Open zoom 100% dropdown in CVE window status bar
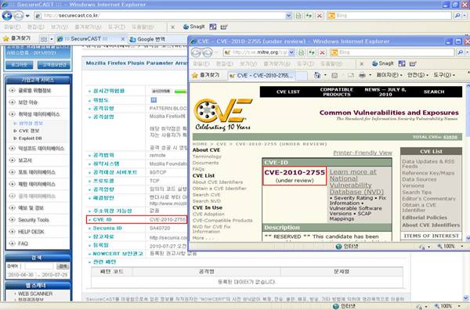Viewport: 470px width, 310px height. [x=462, y=247]
